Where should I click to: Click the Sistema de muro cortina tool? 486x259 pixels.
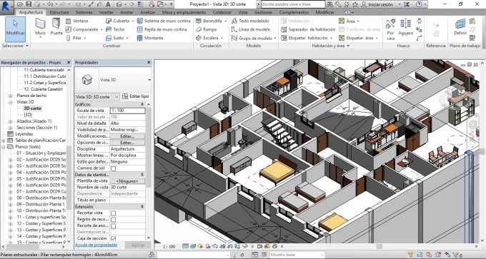[164, 21]
